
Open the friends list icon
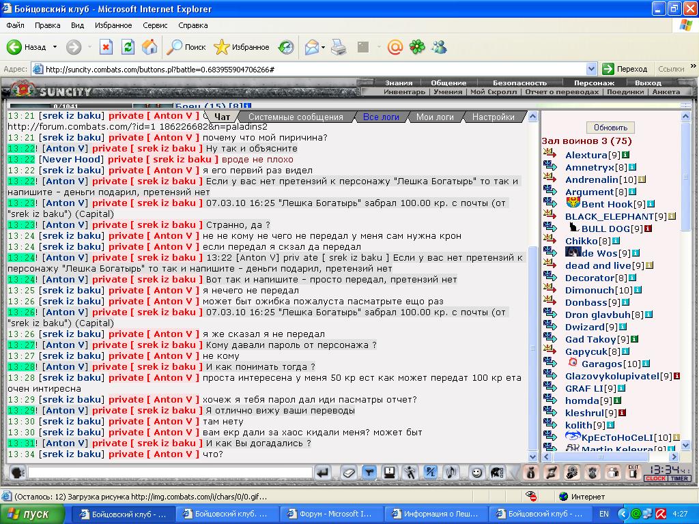tap(613, 473)
